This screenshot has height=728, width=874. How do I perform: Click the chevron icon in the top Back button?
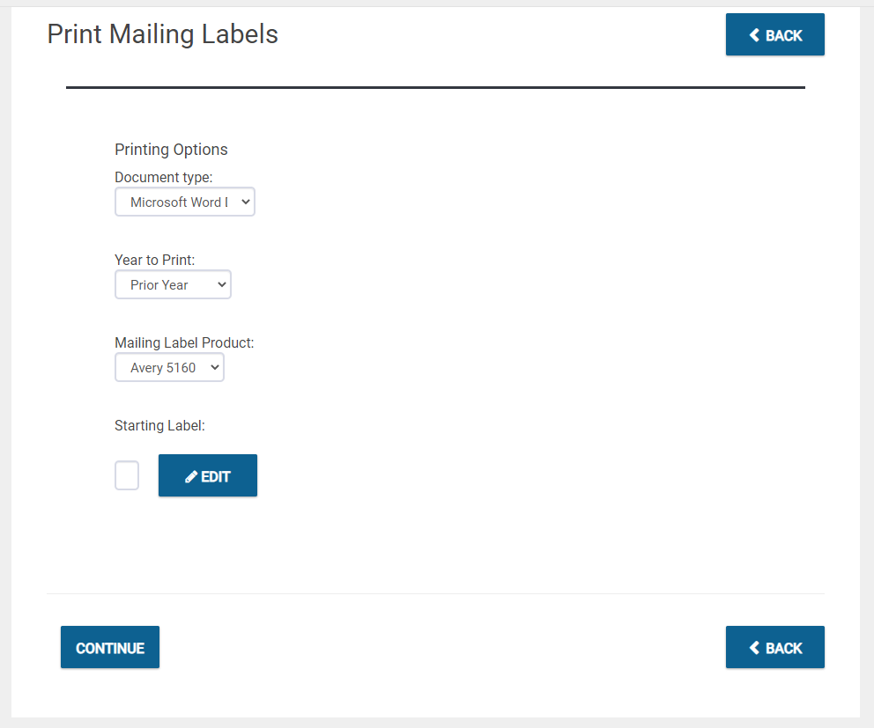(754, 35)
